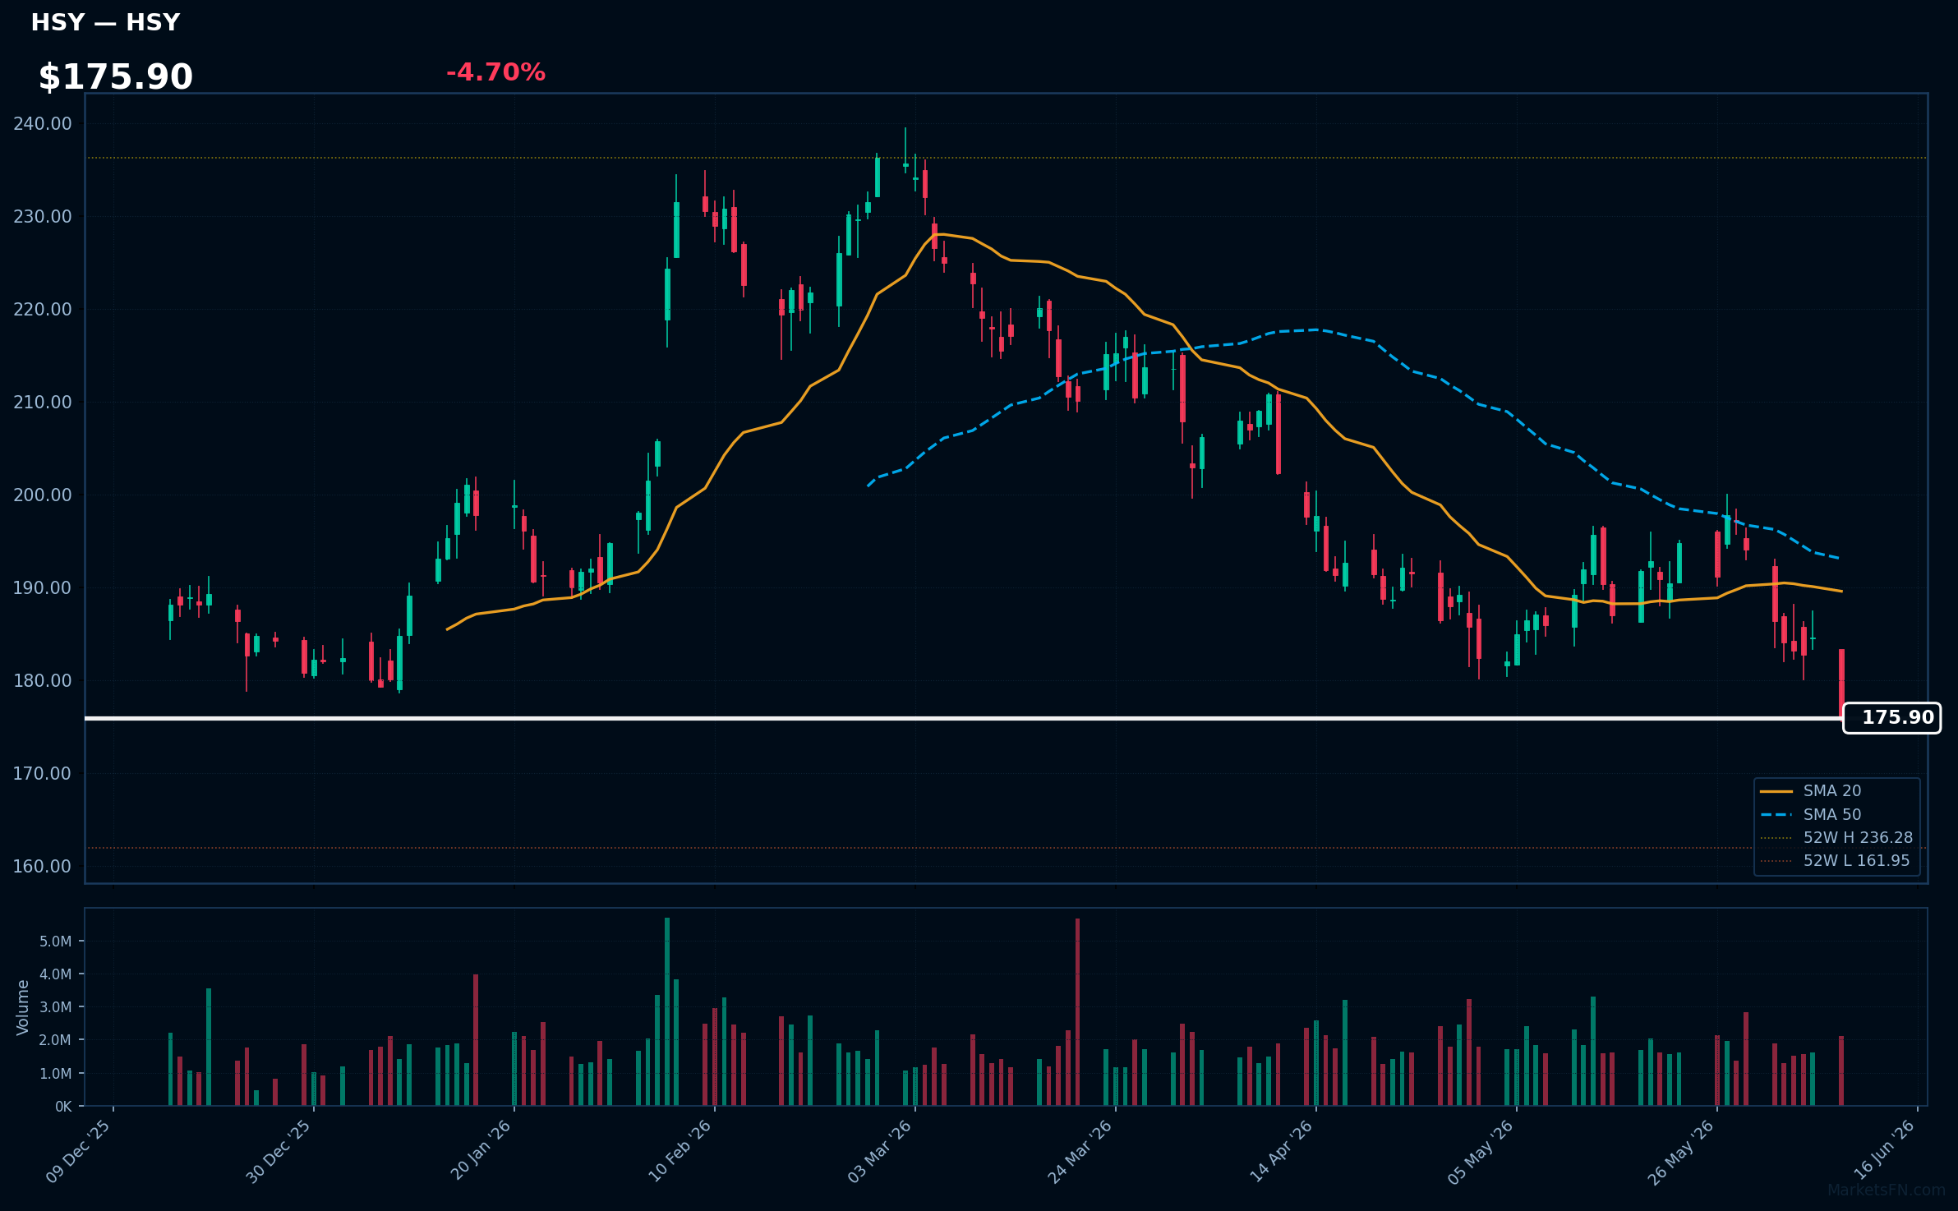Click the 05 May '26 date label
Image resolution: width=1958 pixels, height=1211 pixels.
tap(1481, 1152)
